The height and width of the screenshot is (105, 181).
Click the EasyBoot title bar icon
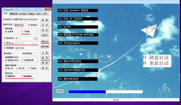point(3,9)
